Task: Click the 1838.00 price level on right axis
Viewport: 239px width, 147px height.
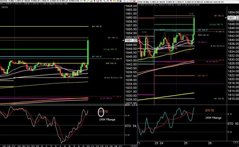Action: coord(233,44)
